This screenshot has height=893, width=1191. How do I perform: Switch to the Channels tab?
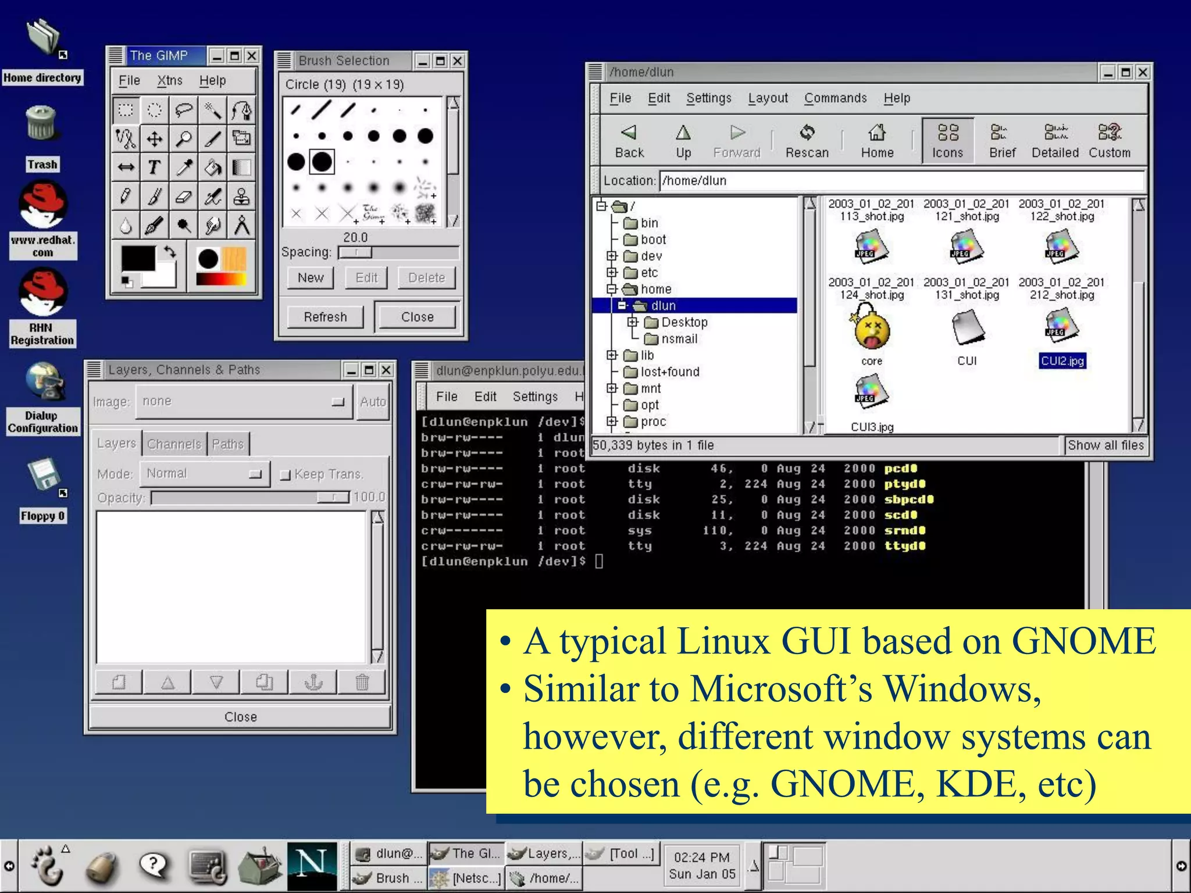(x=174, y=444)
